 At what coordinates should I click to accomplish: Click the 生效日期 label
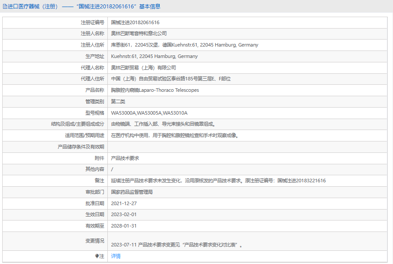[95, 214]
